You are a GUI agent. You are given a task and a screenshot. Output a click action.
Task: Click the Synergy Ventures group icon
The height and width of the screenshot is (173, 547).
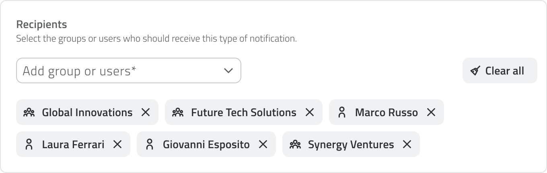click(295, 145)
